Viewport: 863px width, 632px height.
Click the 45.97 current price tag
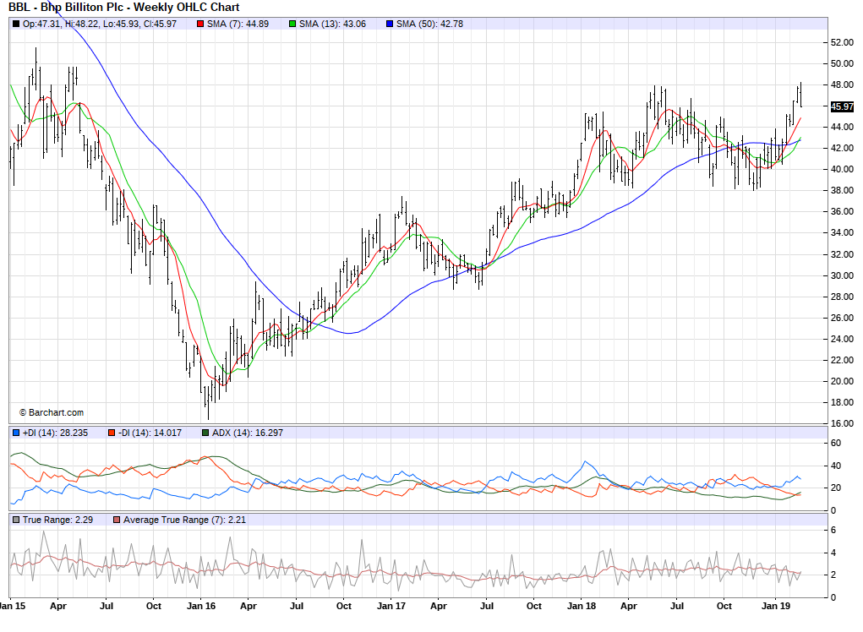coord(842,106)
